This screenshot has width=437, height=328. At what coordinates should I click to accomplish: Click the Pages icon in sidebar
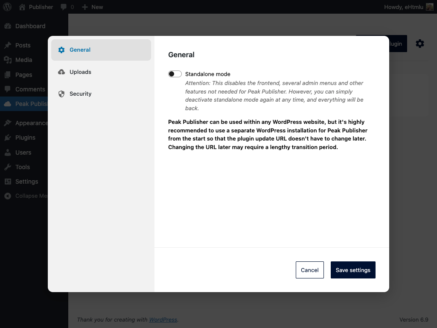coord(8,75)
